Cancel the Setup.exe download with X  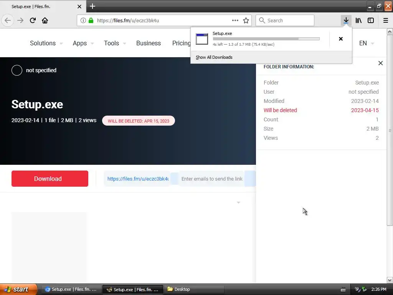click(x=341, y=39)
